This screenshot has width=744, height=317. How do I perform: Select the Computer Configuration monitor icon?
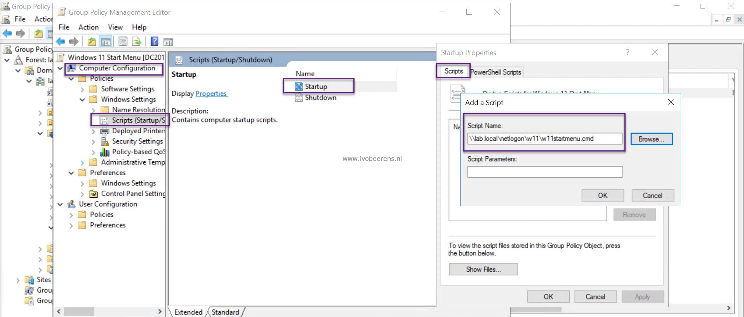pos(71,68)
